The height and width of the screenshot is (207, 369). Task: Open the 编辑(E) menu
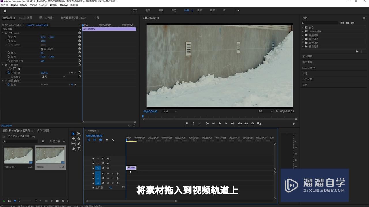click(x=14, y=5)
